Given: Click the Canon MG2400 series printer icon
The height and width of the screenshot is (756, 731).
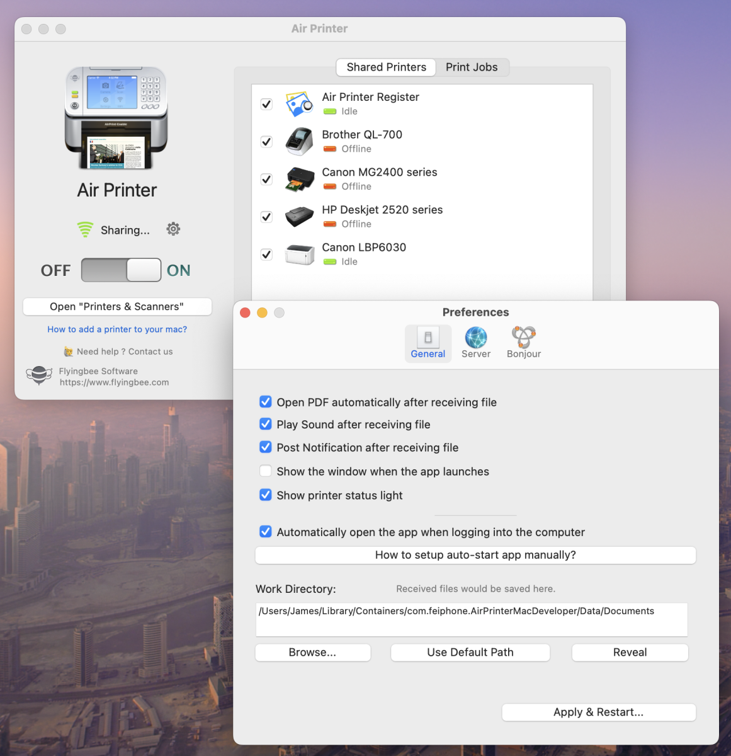Looking at the screenshot, I should [x=300, y=180].
